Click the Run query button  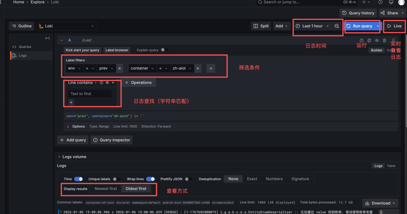tap(359, 26)
